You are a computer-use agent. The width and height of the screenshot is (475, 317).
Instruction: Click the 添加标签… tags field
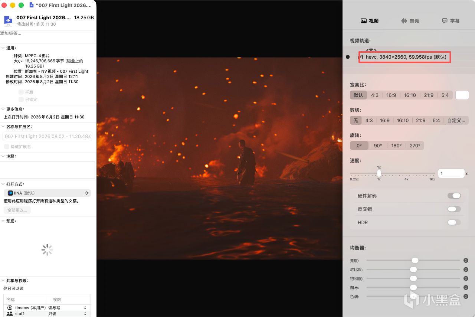coord(47,36)
